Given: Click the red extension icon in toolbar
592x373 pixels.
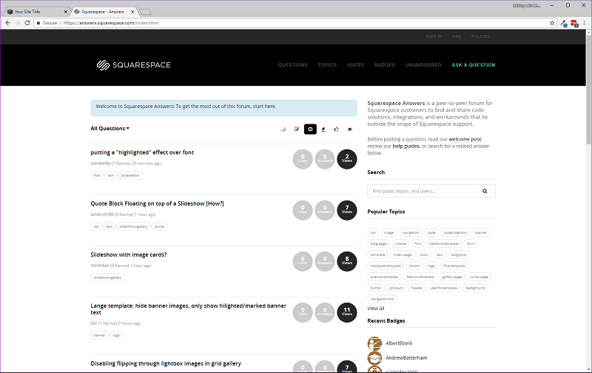Looking at the screenshot, I should [x=574, y=24].
